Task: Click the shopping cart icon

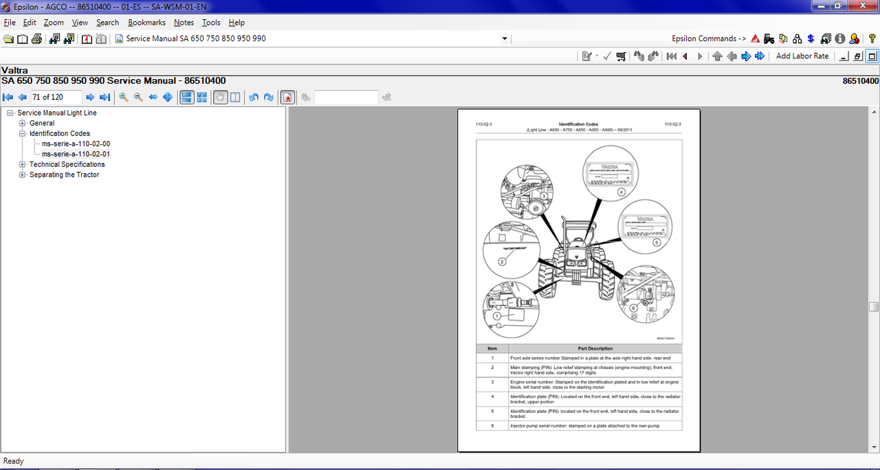Action: pyautogui.click(x=621, y=56)
